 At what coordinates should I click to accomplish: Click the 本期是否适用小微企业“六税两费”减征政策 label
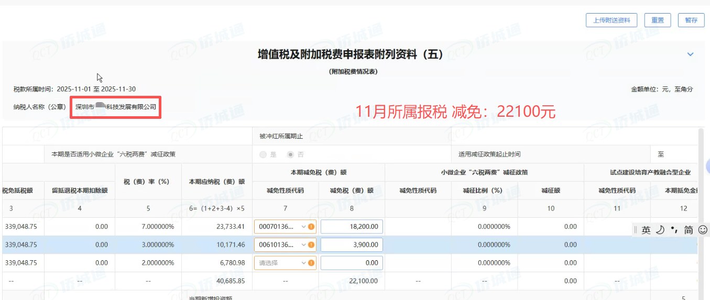point(113,154)
